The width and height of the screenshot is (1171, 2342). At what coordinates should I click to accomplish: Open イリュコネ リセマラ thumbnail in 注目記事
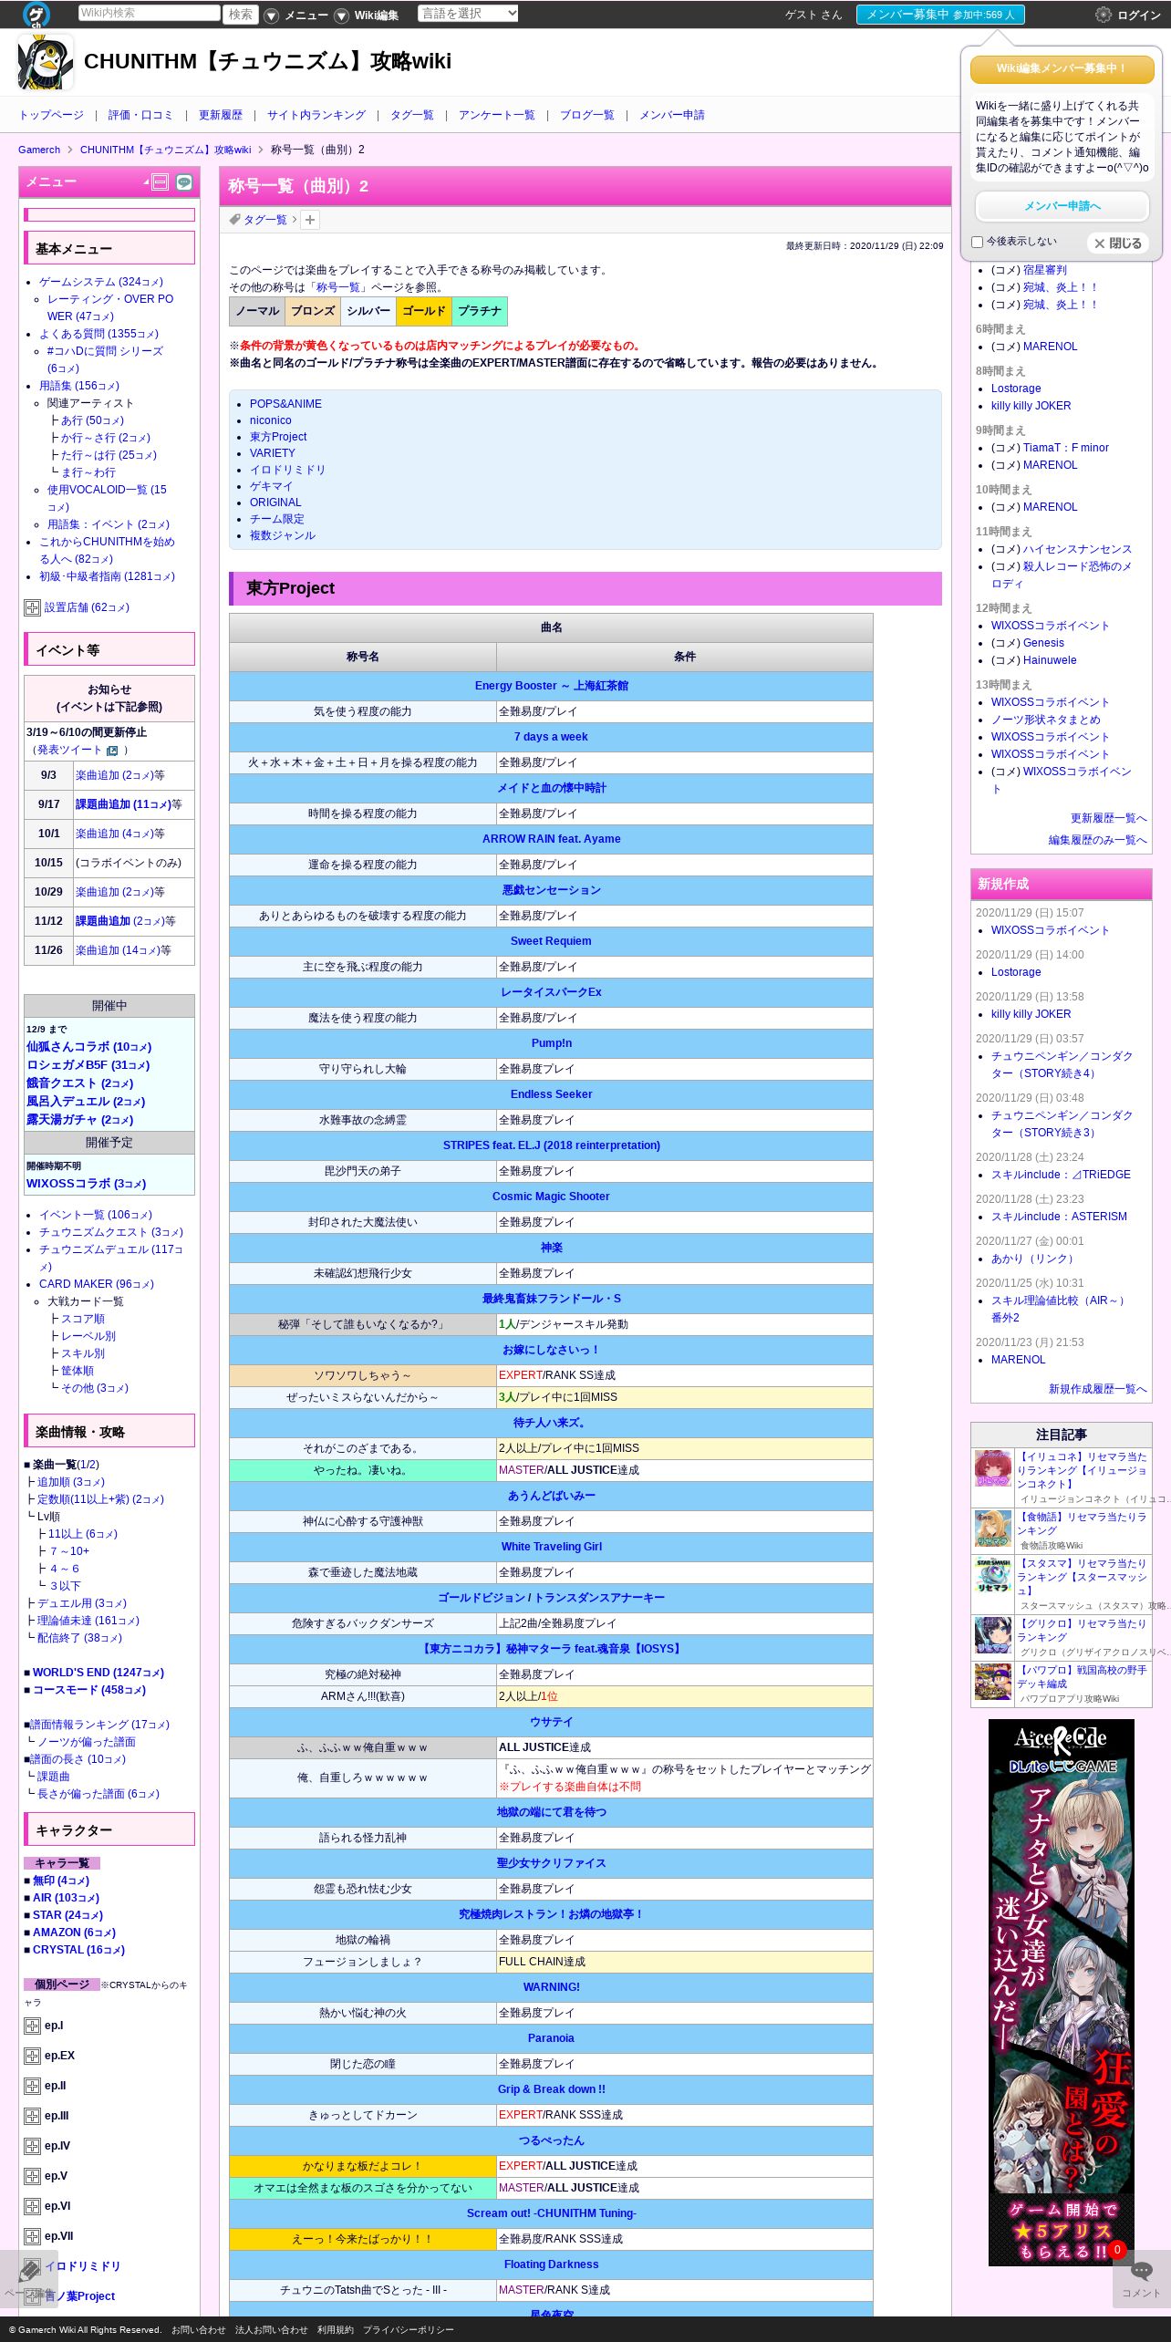point(993,1468)
